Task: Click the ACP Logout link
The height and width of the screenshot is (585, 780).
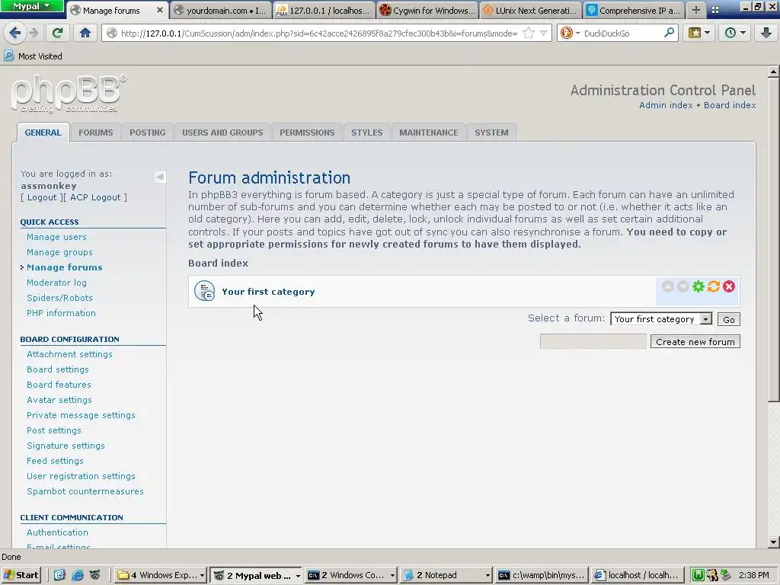Action: [x=95, y=197]
